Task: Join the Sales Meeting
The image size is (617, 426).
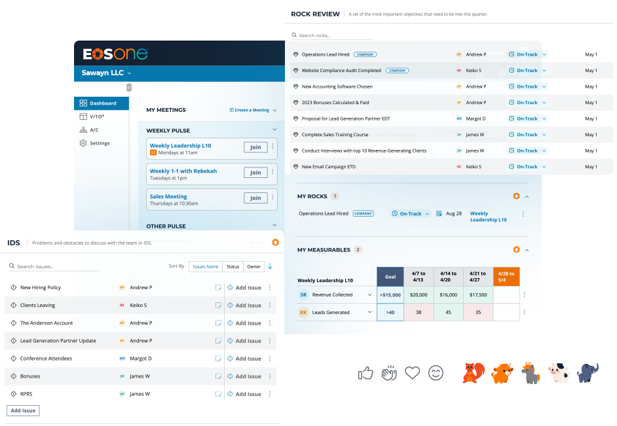Action: 255,198
